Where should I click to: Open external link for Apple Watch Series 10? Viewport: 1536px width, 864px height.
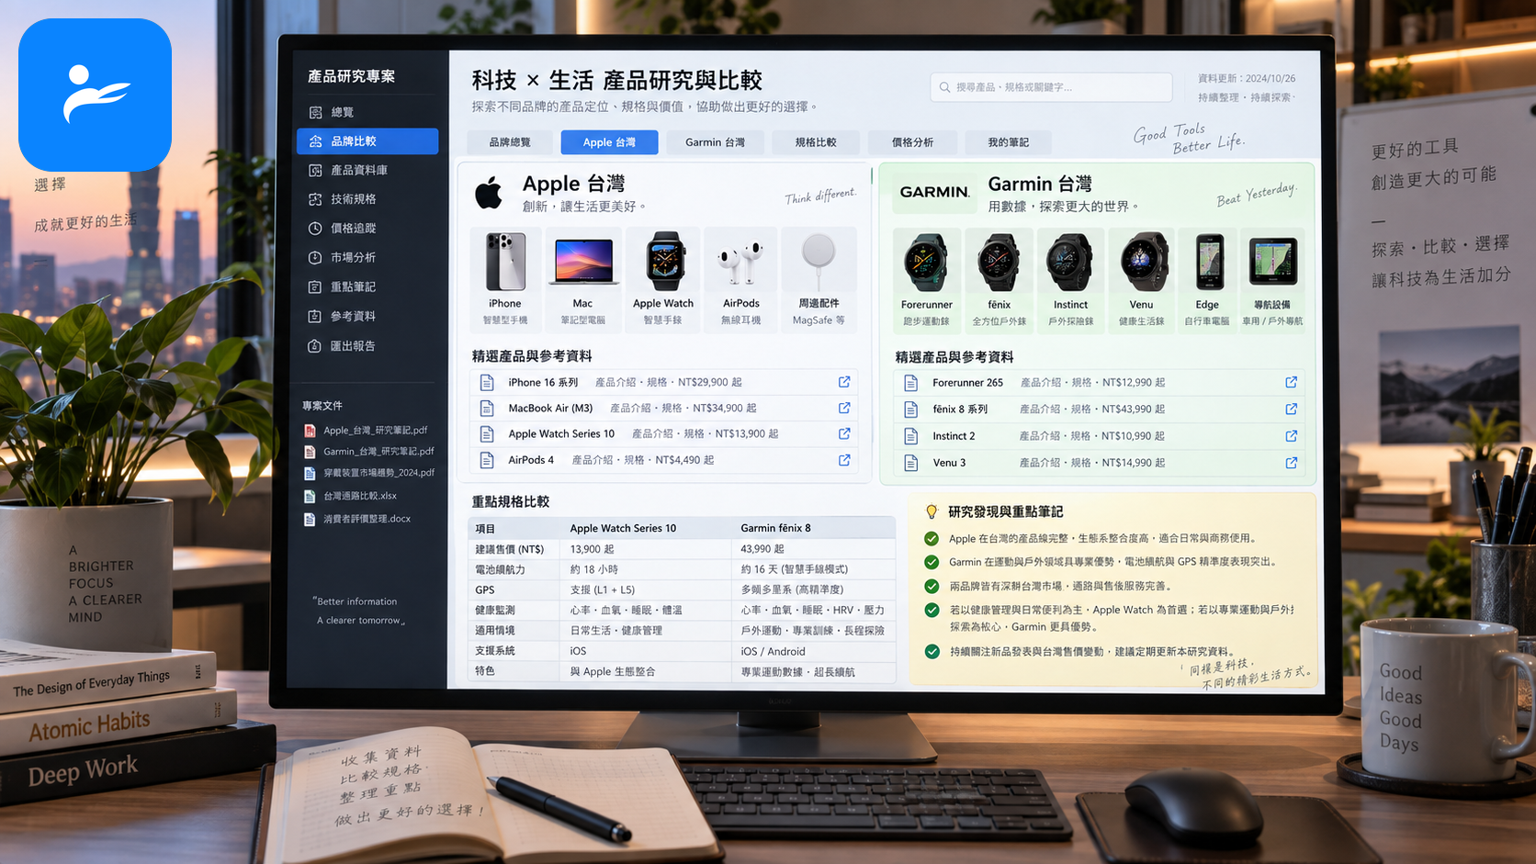point(844,433)
